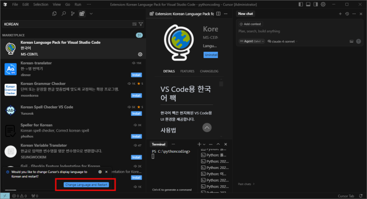Open the View menu
367x199 pixels.
(57, 4)
